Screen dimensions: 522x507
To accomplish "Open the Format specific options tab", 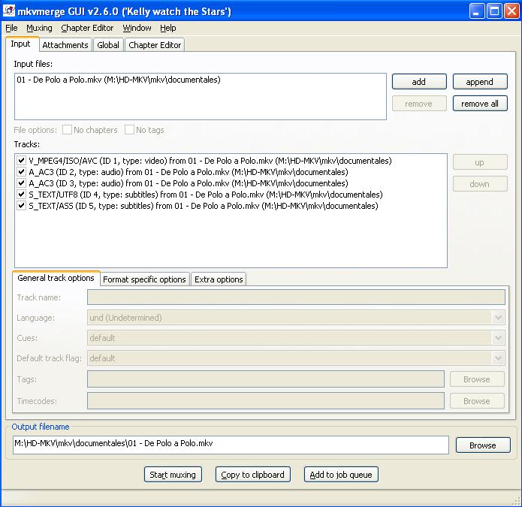I will [144, 279].
